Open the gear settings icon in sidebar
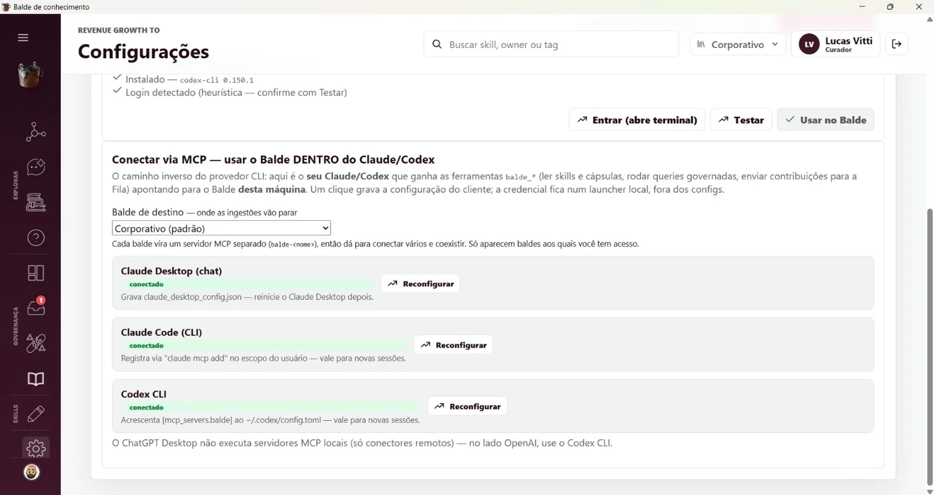 35,448
